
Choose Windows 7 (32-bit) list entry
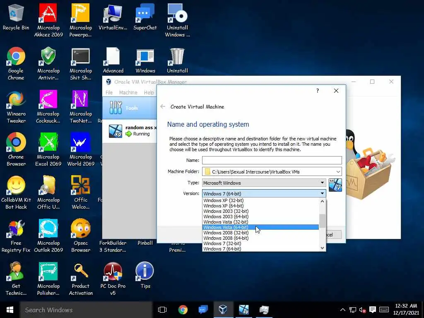tap(261, 243)
